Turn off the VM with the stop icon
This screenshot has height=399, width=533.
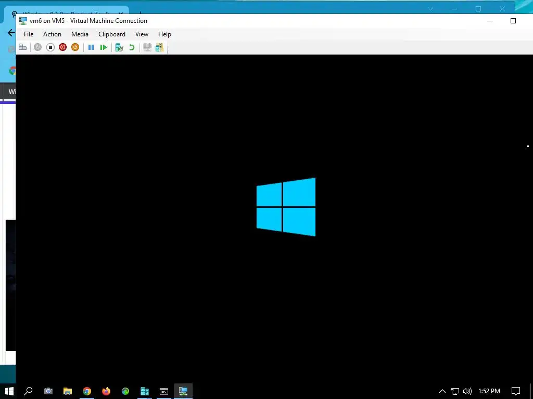tap(50, 47)
